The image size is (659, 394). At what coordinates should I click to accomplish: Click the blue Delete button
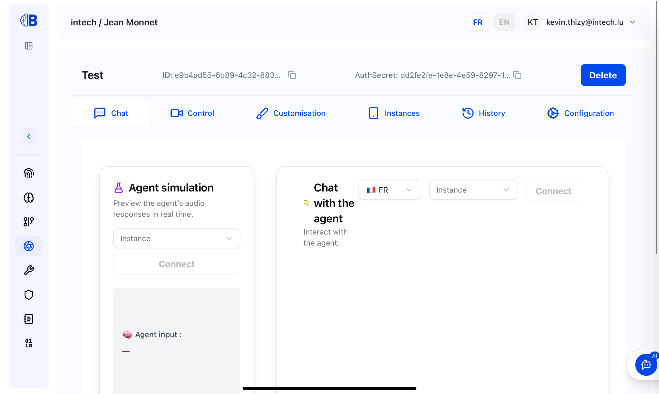tap(603, 75)
